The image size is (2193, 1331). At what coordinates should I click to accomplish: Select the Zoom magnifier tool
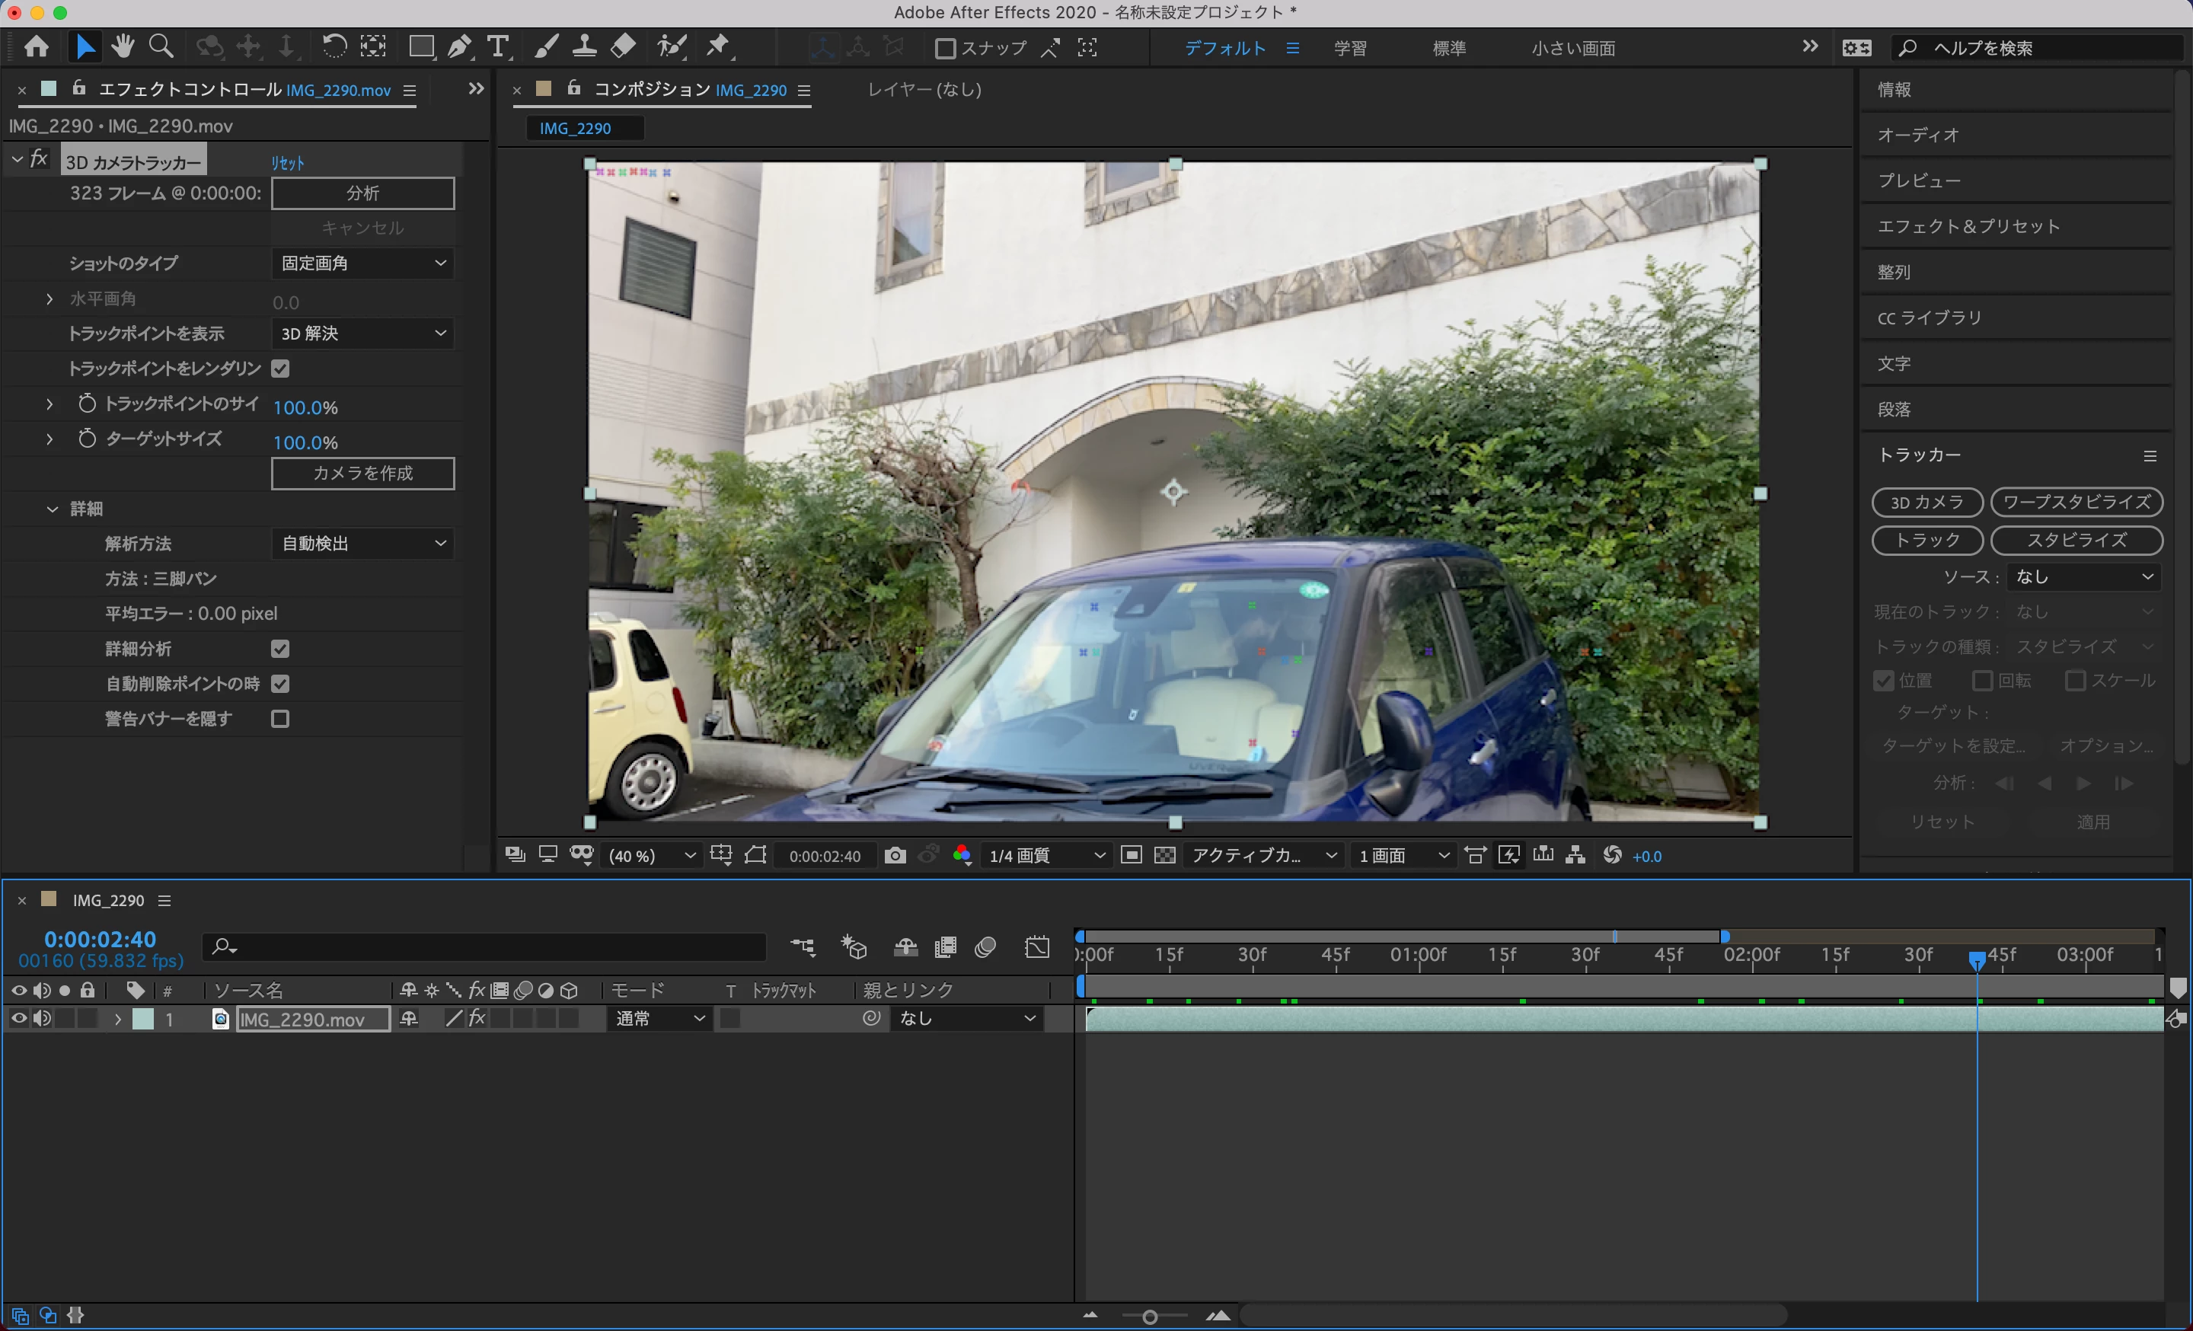pyautogui.click(x=161, y=46)
